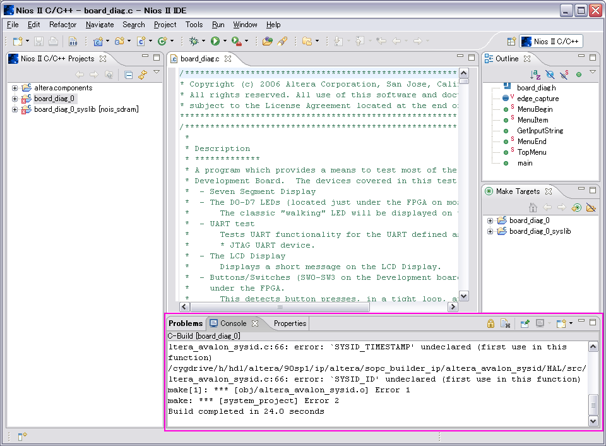The width and height of the screenshot is (606, 446).
Task: Open dropdown arrow next to Debug icon
Action: click(204, 41)
